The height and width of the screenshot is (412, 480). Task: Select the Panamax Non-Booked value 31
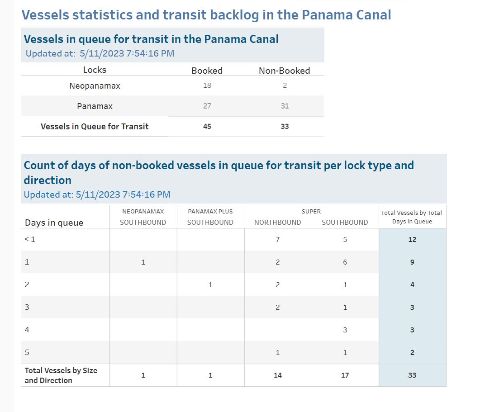click(x=285, y=106)
